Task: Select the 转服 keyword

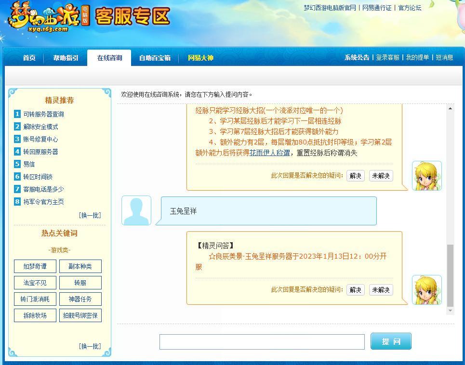Action: (x=80, y=283)
